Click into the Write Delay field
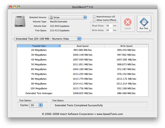The image size is (165, 128). (x=109, y=30)
